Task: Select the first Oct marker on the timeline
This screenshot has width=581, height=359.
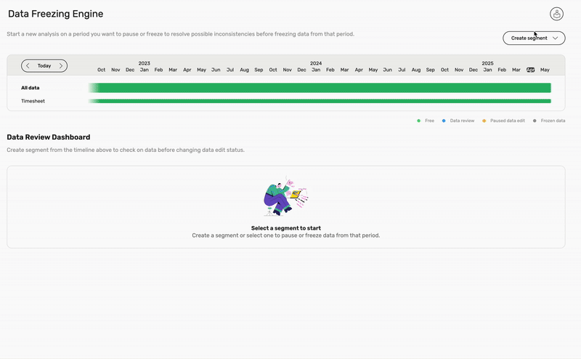Action: tap(101, 70)
